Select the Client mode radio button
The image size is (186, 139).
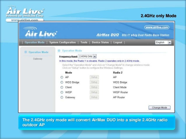click(x=62, y=87)
